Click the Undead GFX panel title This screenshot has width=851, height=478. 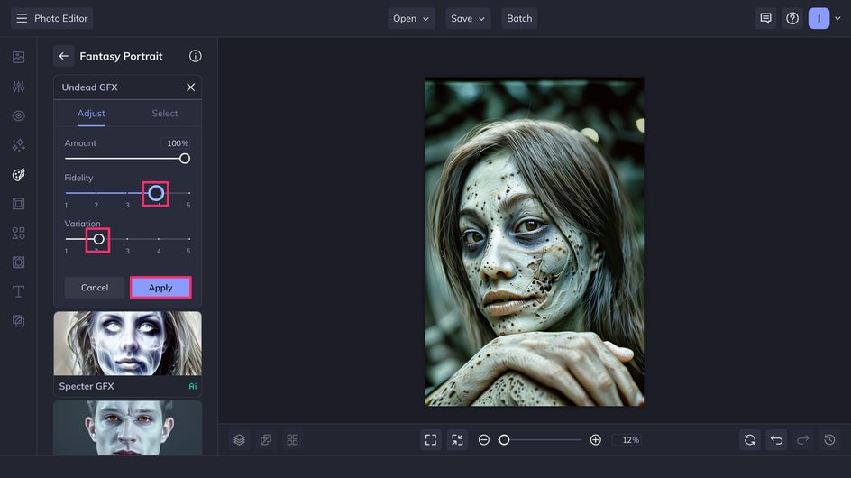(89, 87)
